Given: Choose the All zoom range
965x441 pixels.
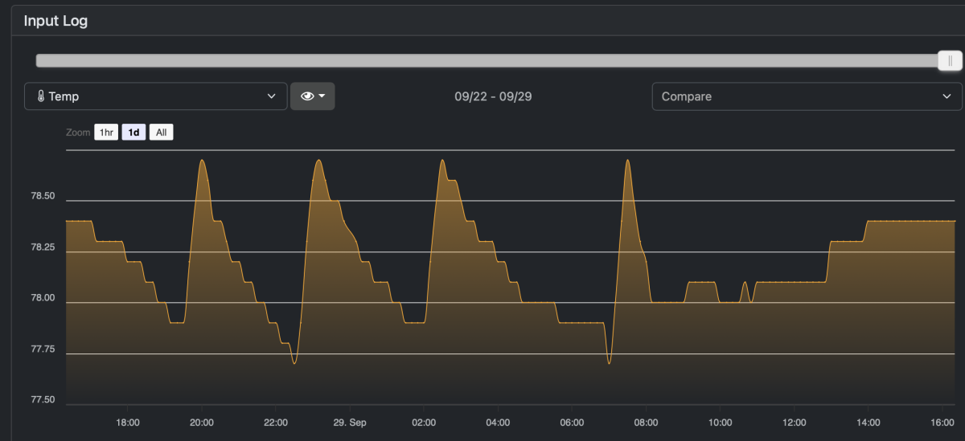Looking at the screenshot, I should [162, 133].
